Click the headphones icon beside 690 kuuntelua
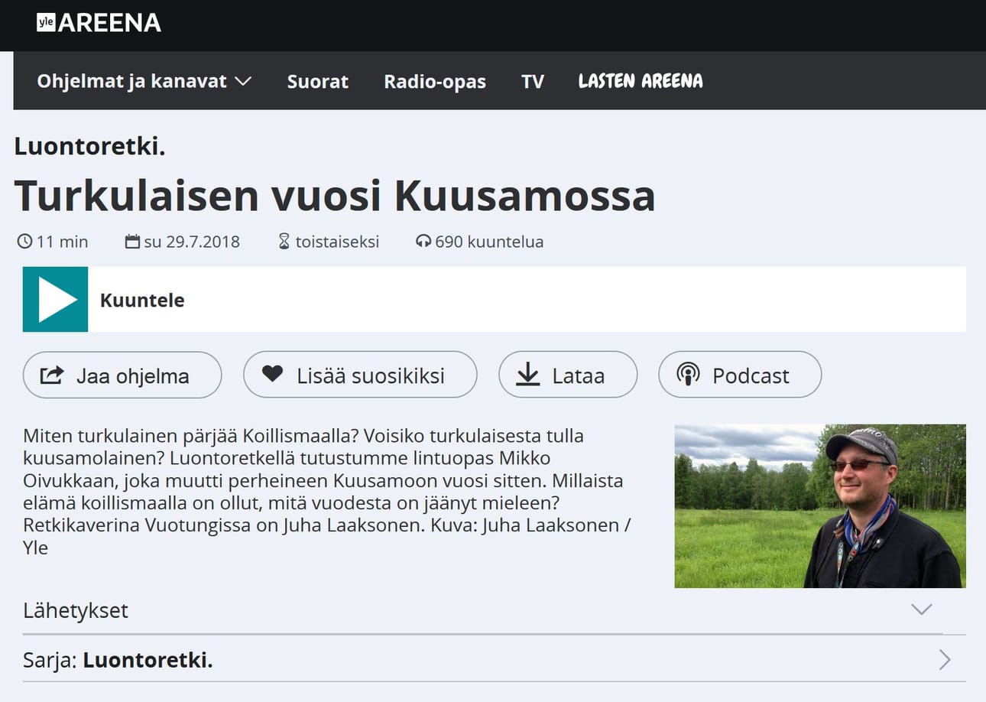 click(x=423, y=242)
